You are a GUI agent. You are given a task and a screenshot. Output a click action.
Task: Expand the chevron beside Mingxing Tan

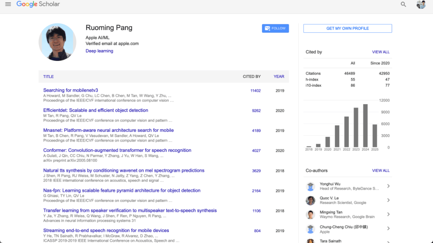point(388,215)
